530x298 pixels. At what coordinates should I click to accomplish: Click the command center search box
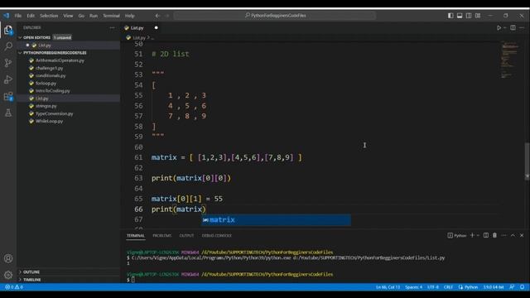click(275, 16)
